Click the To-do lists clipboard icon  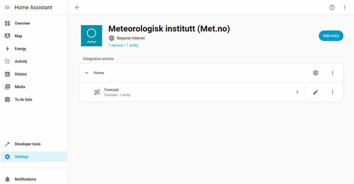tap(7, 100)
